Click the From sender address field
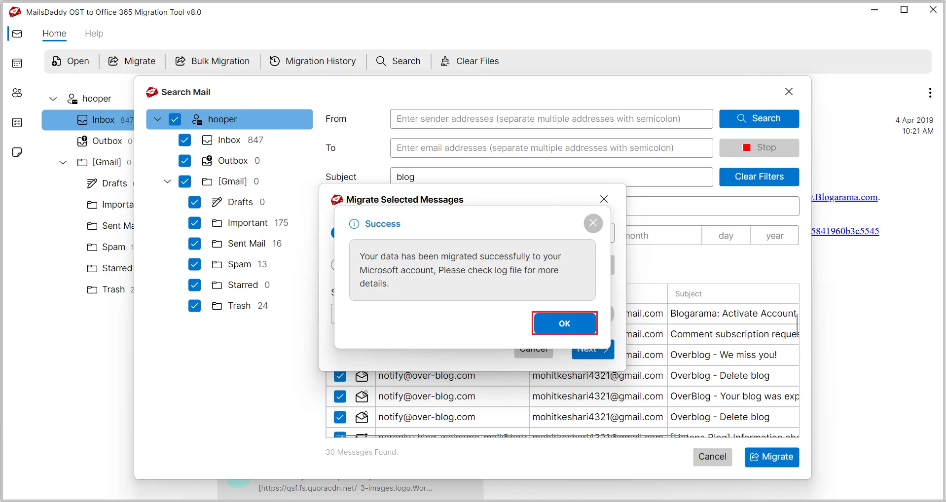 pyautogui.click(x=551, y=119)
